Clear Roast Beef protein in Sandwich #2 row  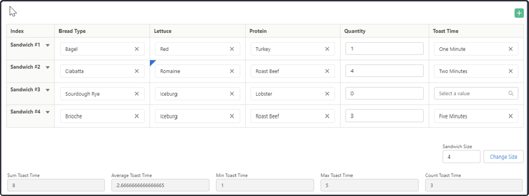pos(327,71)
